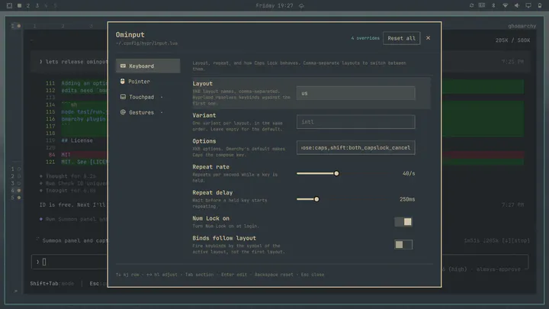This screenshot has height=309, width=549.
Task: Click the 'ghomarchy' title in terminal window
Action: pos(522,26)
